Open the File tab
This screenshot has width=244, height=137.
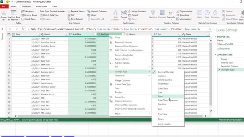click(4, 6)
